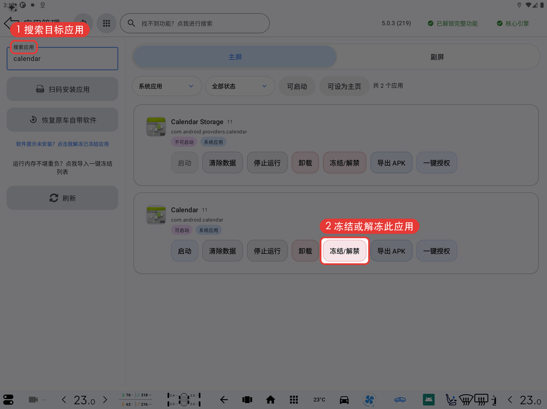Toggle the 可启动 filter chip
547x409 pixels.
(297, 86)
